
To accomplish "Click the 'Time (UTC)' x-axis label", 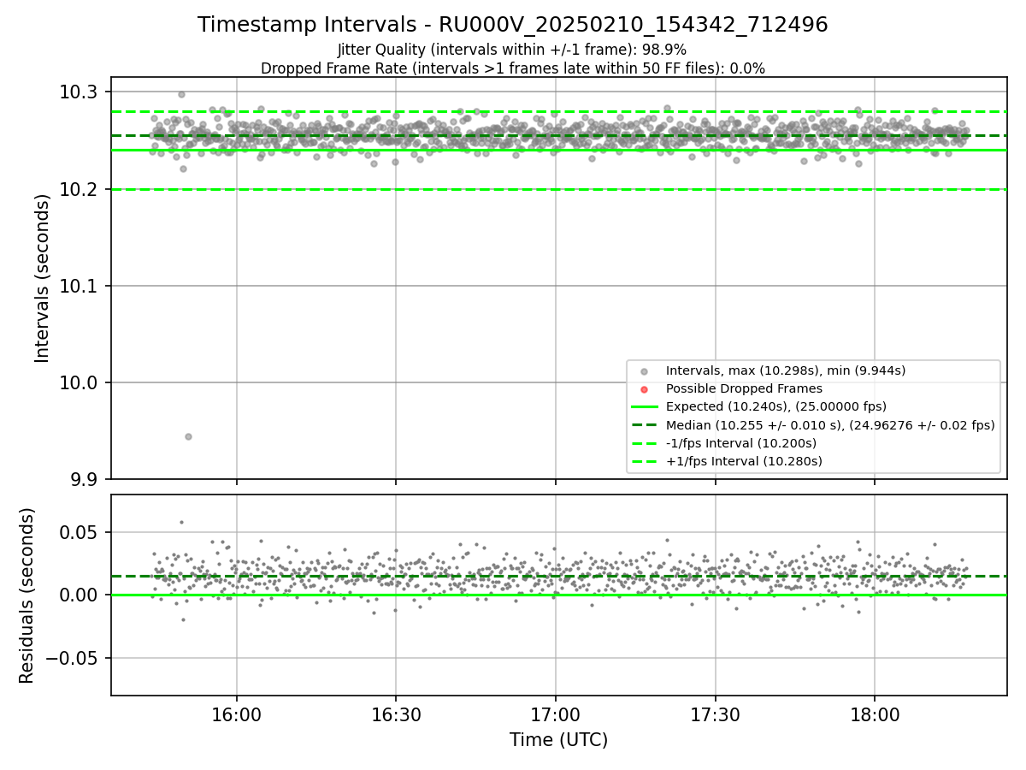I will point(558,740).
